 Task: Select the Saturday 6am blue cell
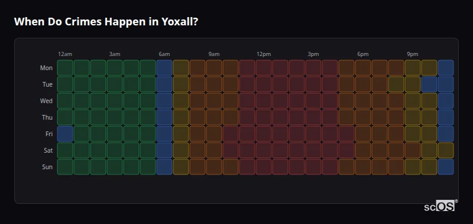coord(164,150)
